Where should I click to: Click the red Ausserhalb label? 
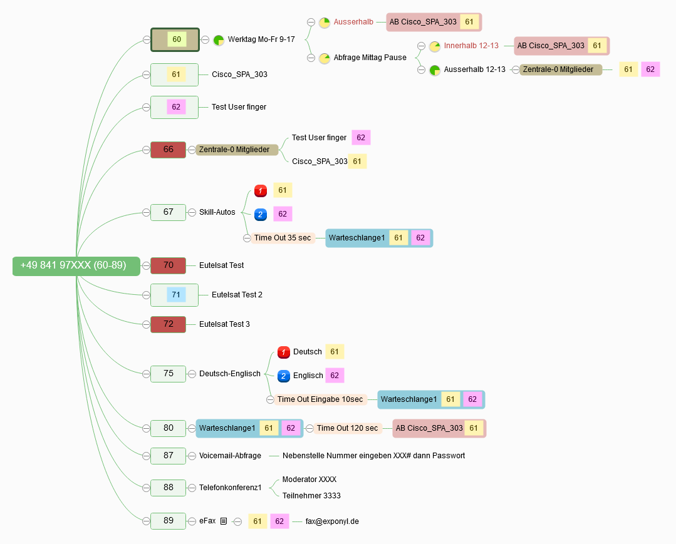pyautogui.click(x=353, y=22)
